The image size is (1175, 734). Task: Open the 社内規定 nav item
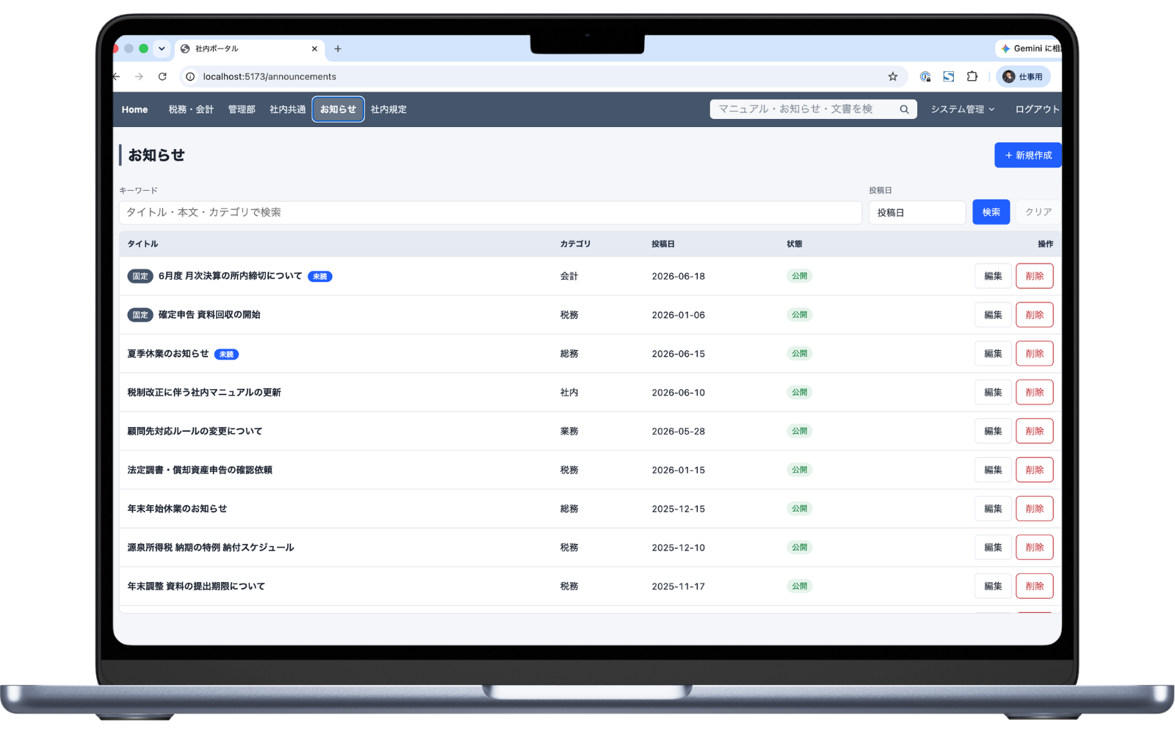388,109
